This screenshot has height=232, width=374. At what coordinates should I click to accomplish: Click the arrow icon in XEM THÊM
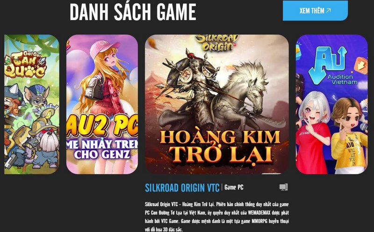click(329, 10)
